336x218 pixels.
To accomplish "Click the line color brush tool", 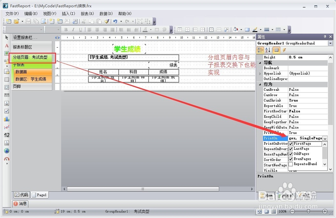I will 255,29.
